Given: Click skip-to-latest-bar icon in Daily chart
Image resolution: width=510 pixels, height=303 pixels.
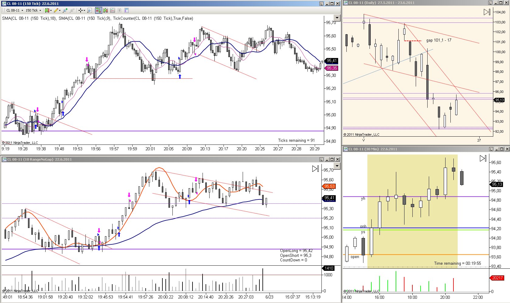Looking at the screenshot, I should [487, 12].
